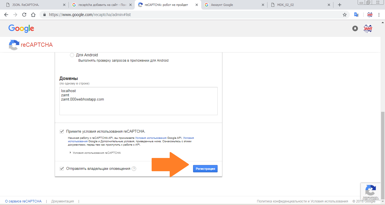Screen dimensions: 385x205
Task: Click the 'localhost' domain line
Action: coord(68,91)
